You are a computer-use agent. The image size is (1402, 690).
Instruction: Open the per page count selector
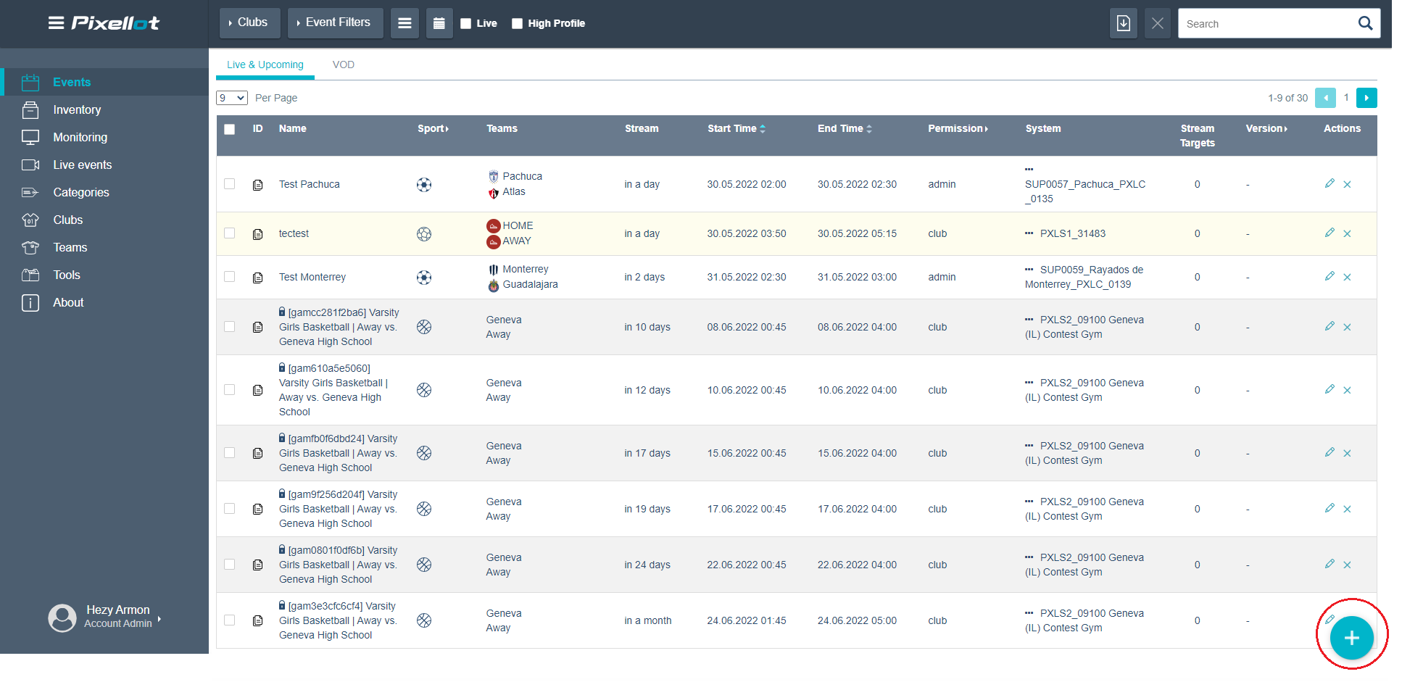click(x=232, y=98)
